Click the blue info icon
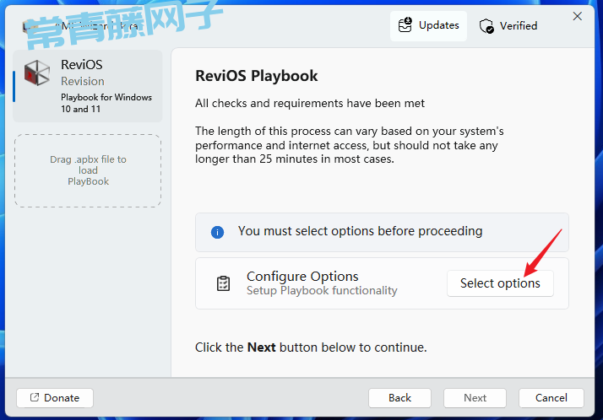Viewport: 603px width, 420px height. pyautogui.click(x=217, y=231)
